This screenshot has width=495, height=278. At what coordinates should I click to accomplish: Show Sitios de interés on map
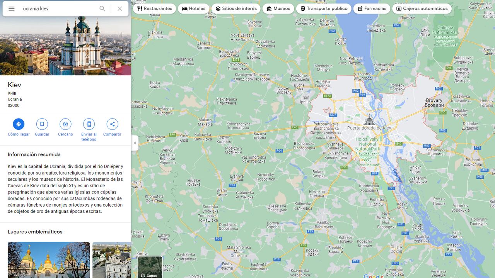236,8
